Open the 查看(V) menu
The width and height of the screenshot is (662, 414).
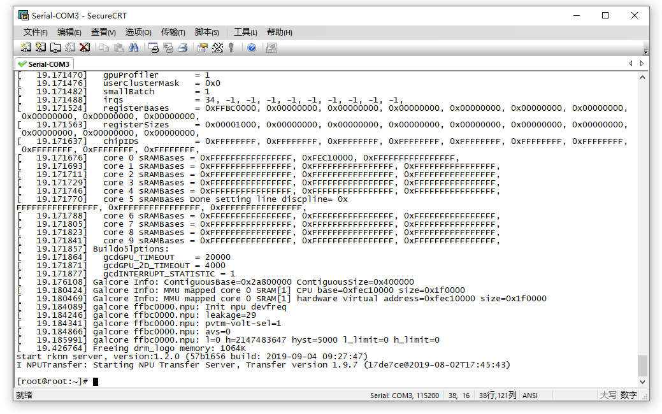[103, 32]
